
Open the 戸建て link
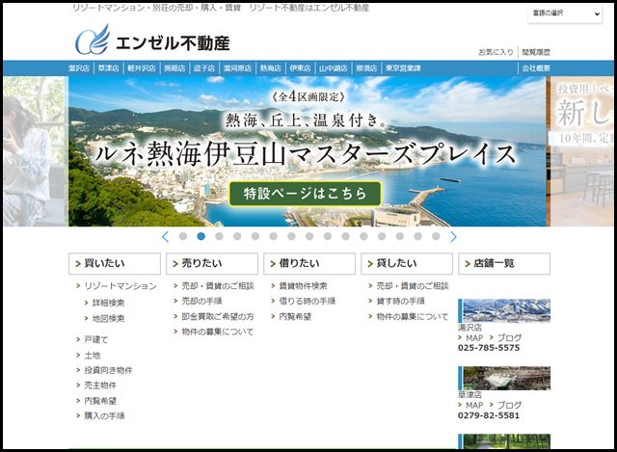(96, 339)
